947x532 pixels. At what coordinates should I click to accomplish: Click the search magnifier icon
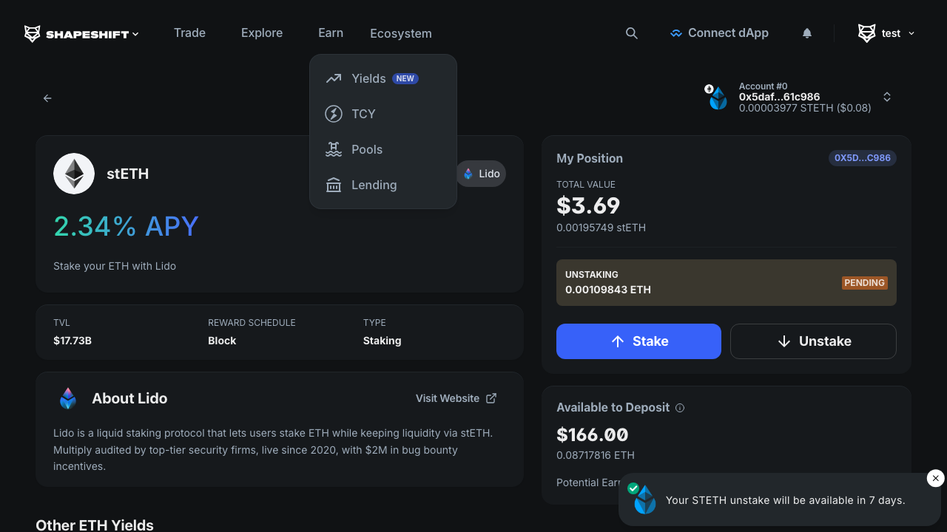tap(631, 33)
